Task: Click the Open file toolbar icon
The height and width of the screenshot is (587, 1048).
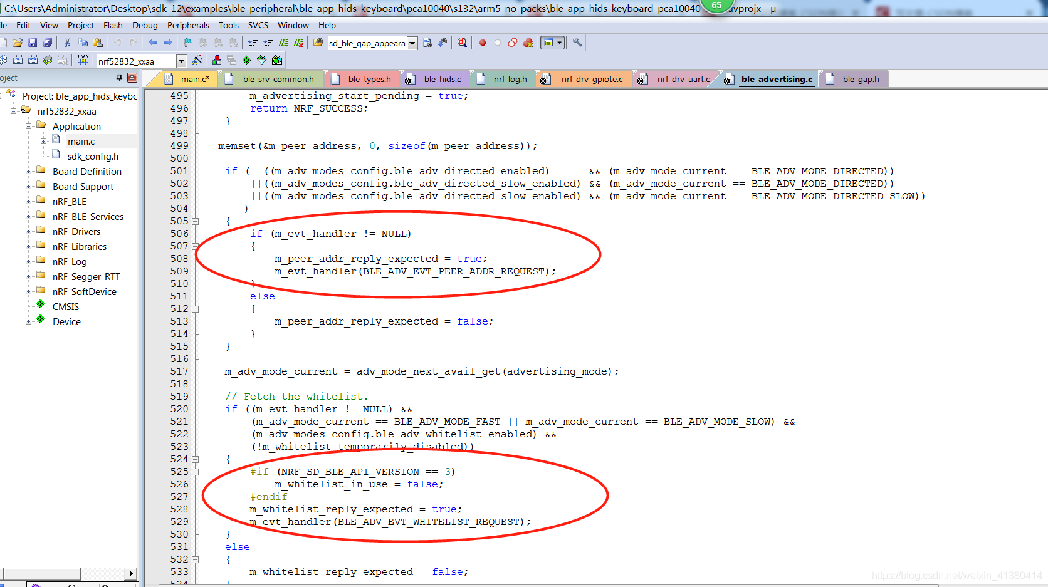Action: point(17,43)
